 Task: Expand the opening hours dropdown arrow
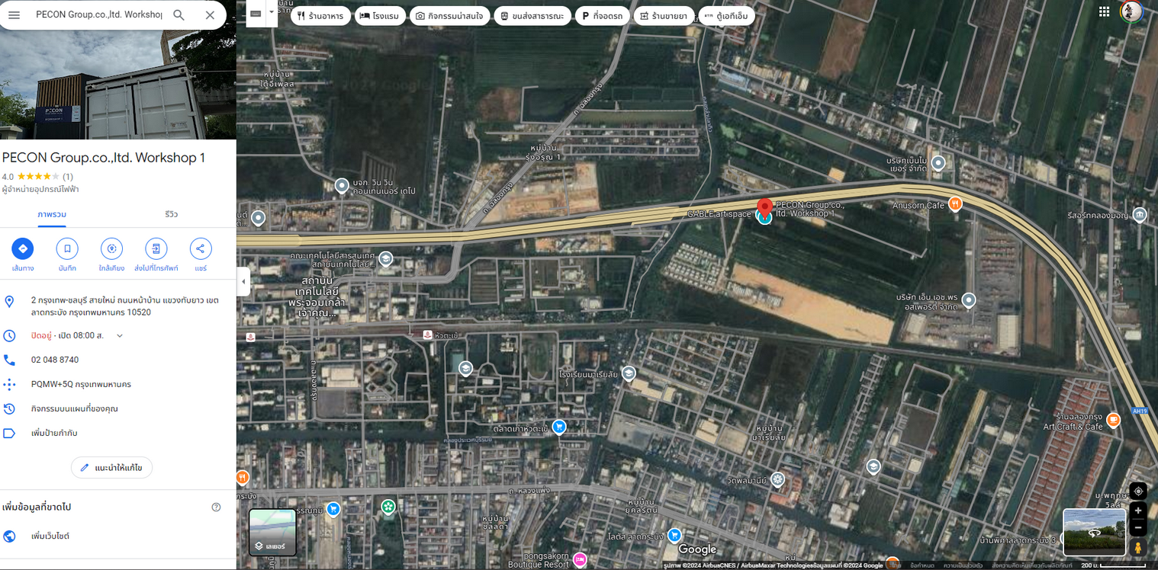pos(120,335)
